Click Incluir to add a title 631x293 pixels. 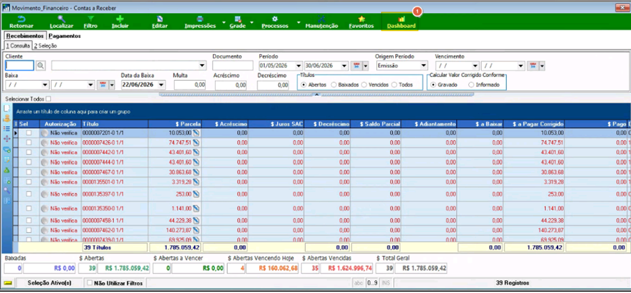pyautogui.click(x=120, y=22)
